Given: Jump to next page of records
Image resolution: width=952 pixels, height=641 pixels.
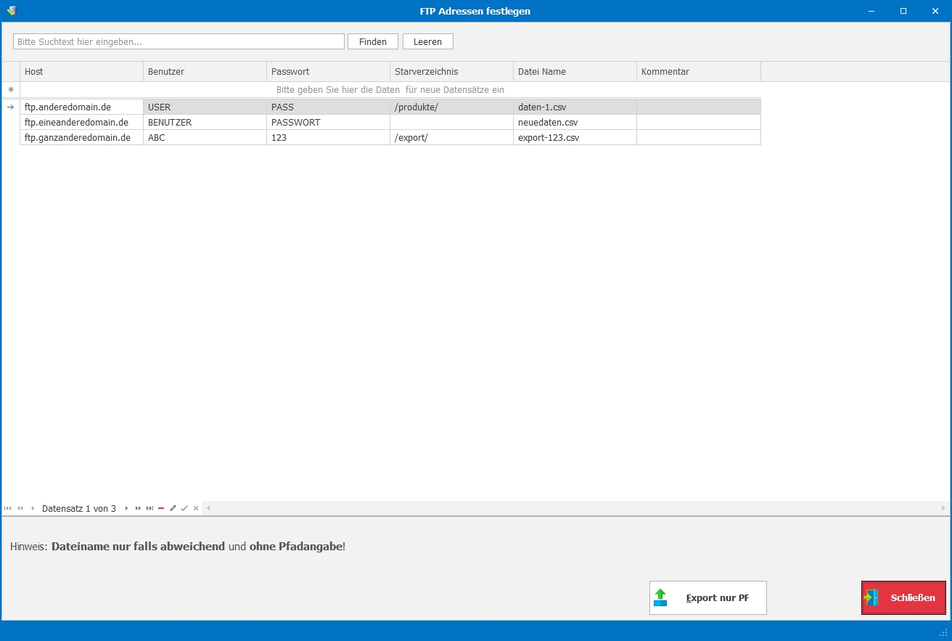Looking at the screenshot, I should 138,508.
